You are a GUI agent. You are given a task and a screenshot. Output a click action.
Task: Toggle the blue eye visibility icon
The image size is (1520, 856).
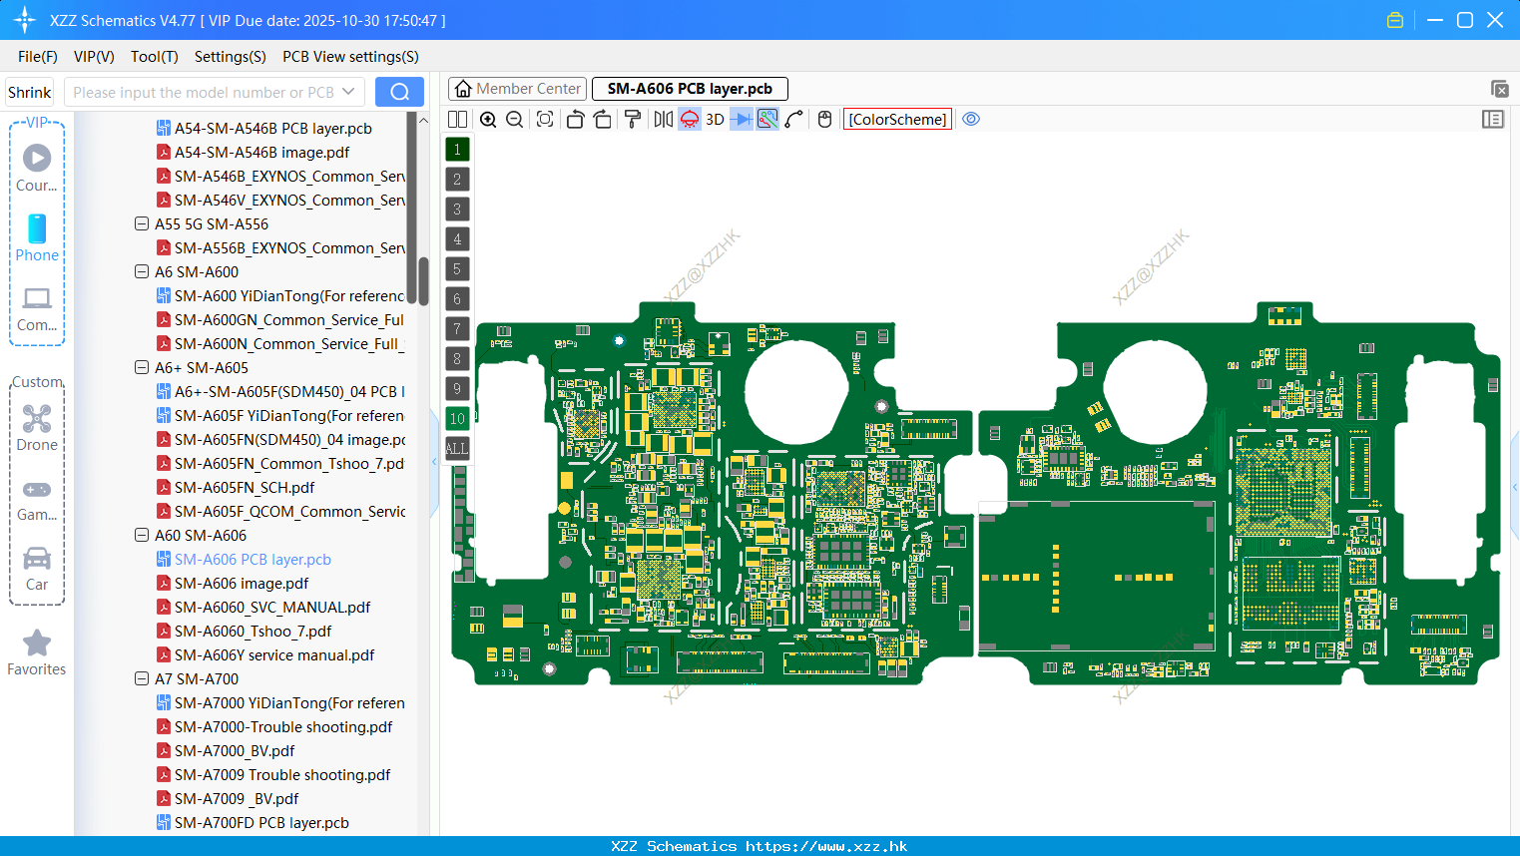coord(971,119)
